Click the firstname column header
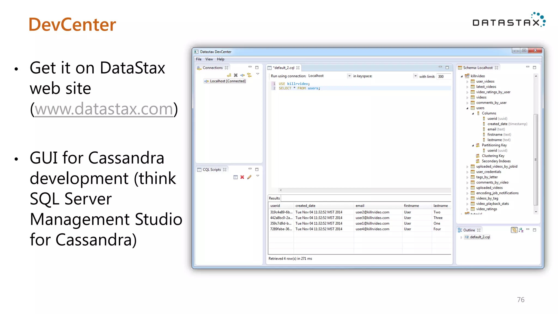Image resolution: width=558 pixels, height=314 pixels. click(x=417, y=206)
